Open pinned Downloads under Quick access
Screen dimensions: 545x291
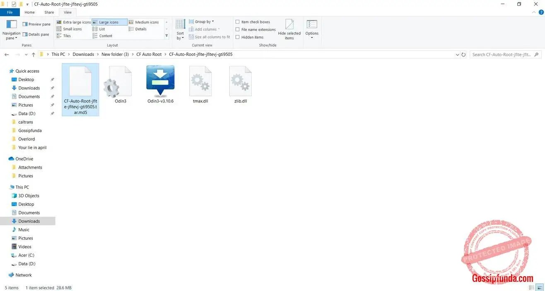pyautogui.click(x=29, y=88)
